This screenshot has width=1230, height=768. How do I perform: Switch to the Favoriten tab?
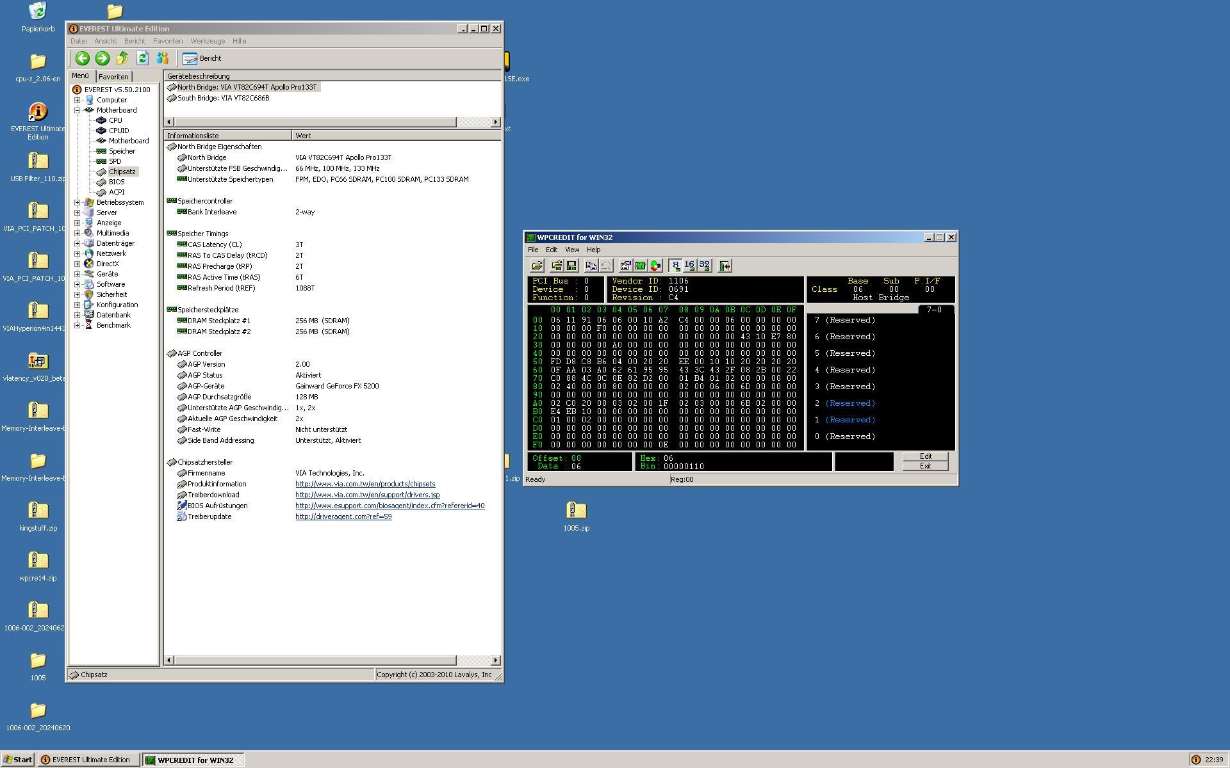[113, 76]
